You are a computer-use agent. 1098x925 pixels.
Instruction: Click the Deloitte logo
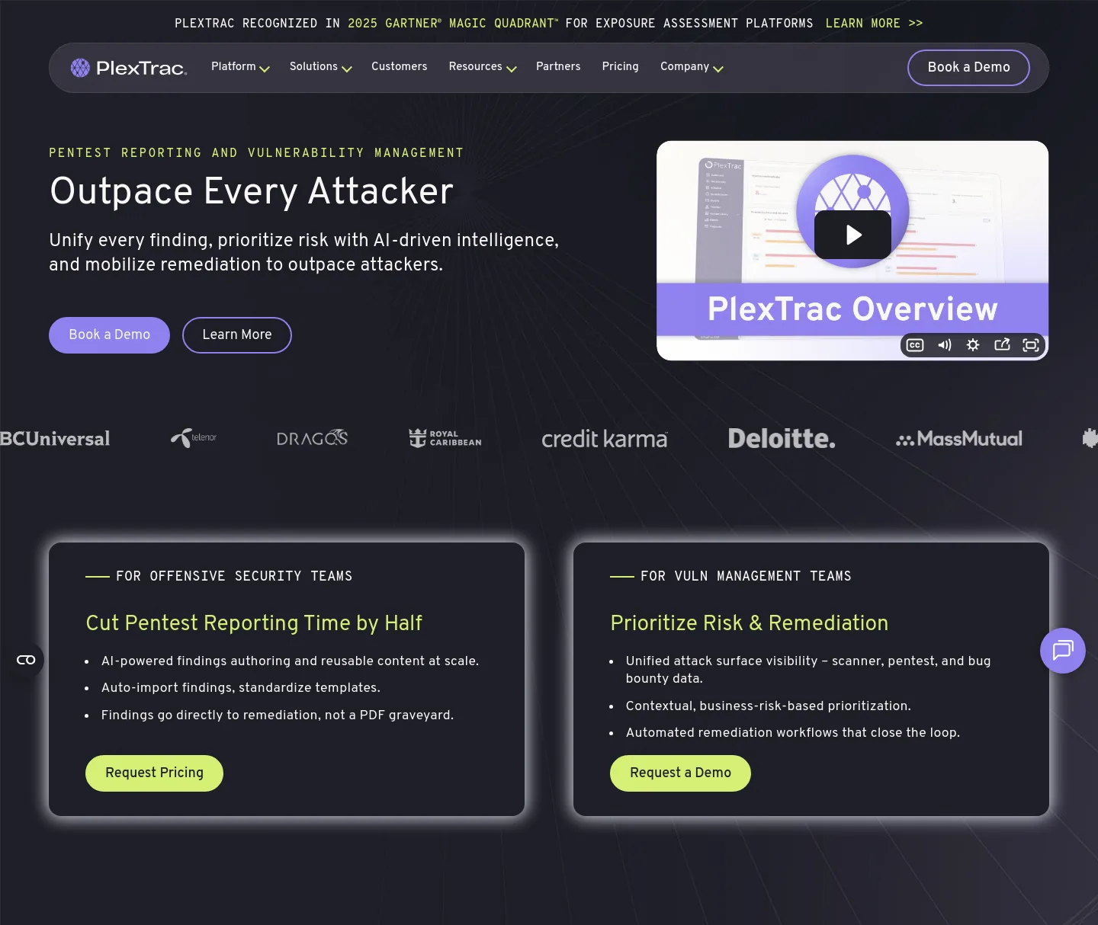(x=782, y=438)
